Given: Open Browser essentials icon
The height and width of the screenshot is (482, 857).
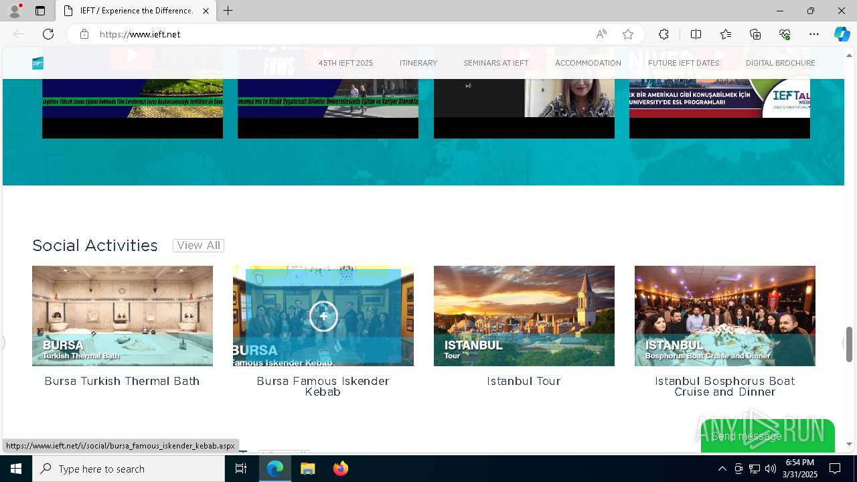Looking at the screenshot, I should click(785, 34).
